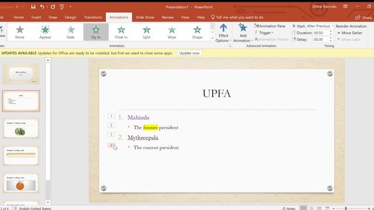Apply the Wipe animation effect
Image resolution: width=374 pixels, height=210 pixels.
(172, 32)
